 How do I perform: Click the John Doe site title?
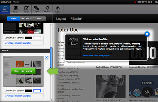coord(68,30)
